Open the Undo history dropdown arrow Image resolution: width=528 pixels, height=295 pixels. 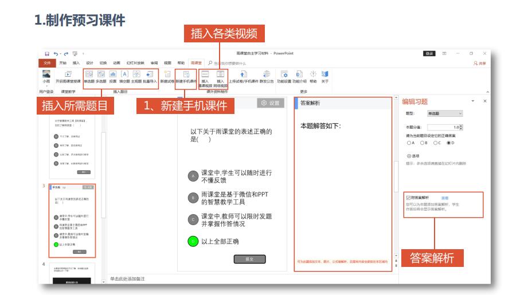coord(60,54)
